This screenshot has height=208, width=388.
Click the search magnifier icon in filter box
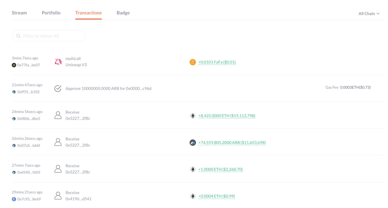pos(18,36)
